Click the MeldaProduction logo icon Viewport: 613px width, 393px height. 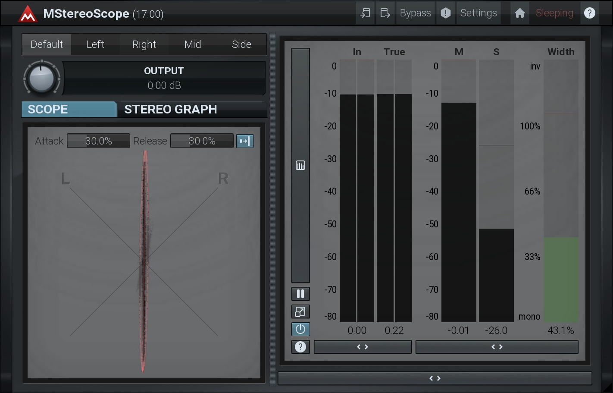coord(28,14)
